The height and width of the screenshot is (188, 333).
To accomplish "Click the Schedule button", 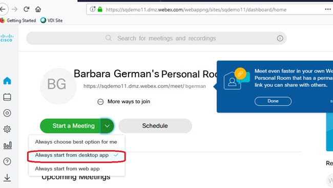I will (x=155, y=126).
